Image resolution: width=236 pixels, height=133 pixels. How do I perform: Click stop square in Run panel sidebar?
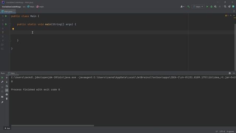[2, 87]
